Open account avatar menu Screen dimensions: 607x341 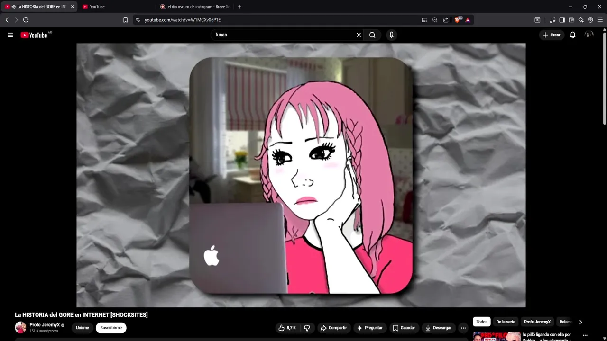click(589, 35)
